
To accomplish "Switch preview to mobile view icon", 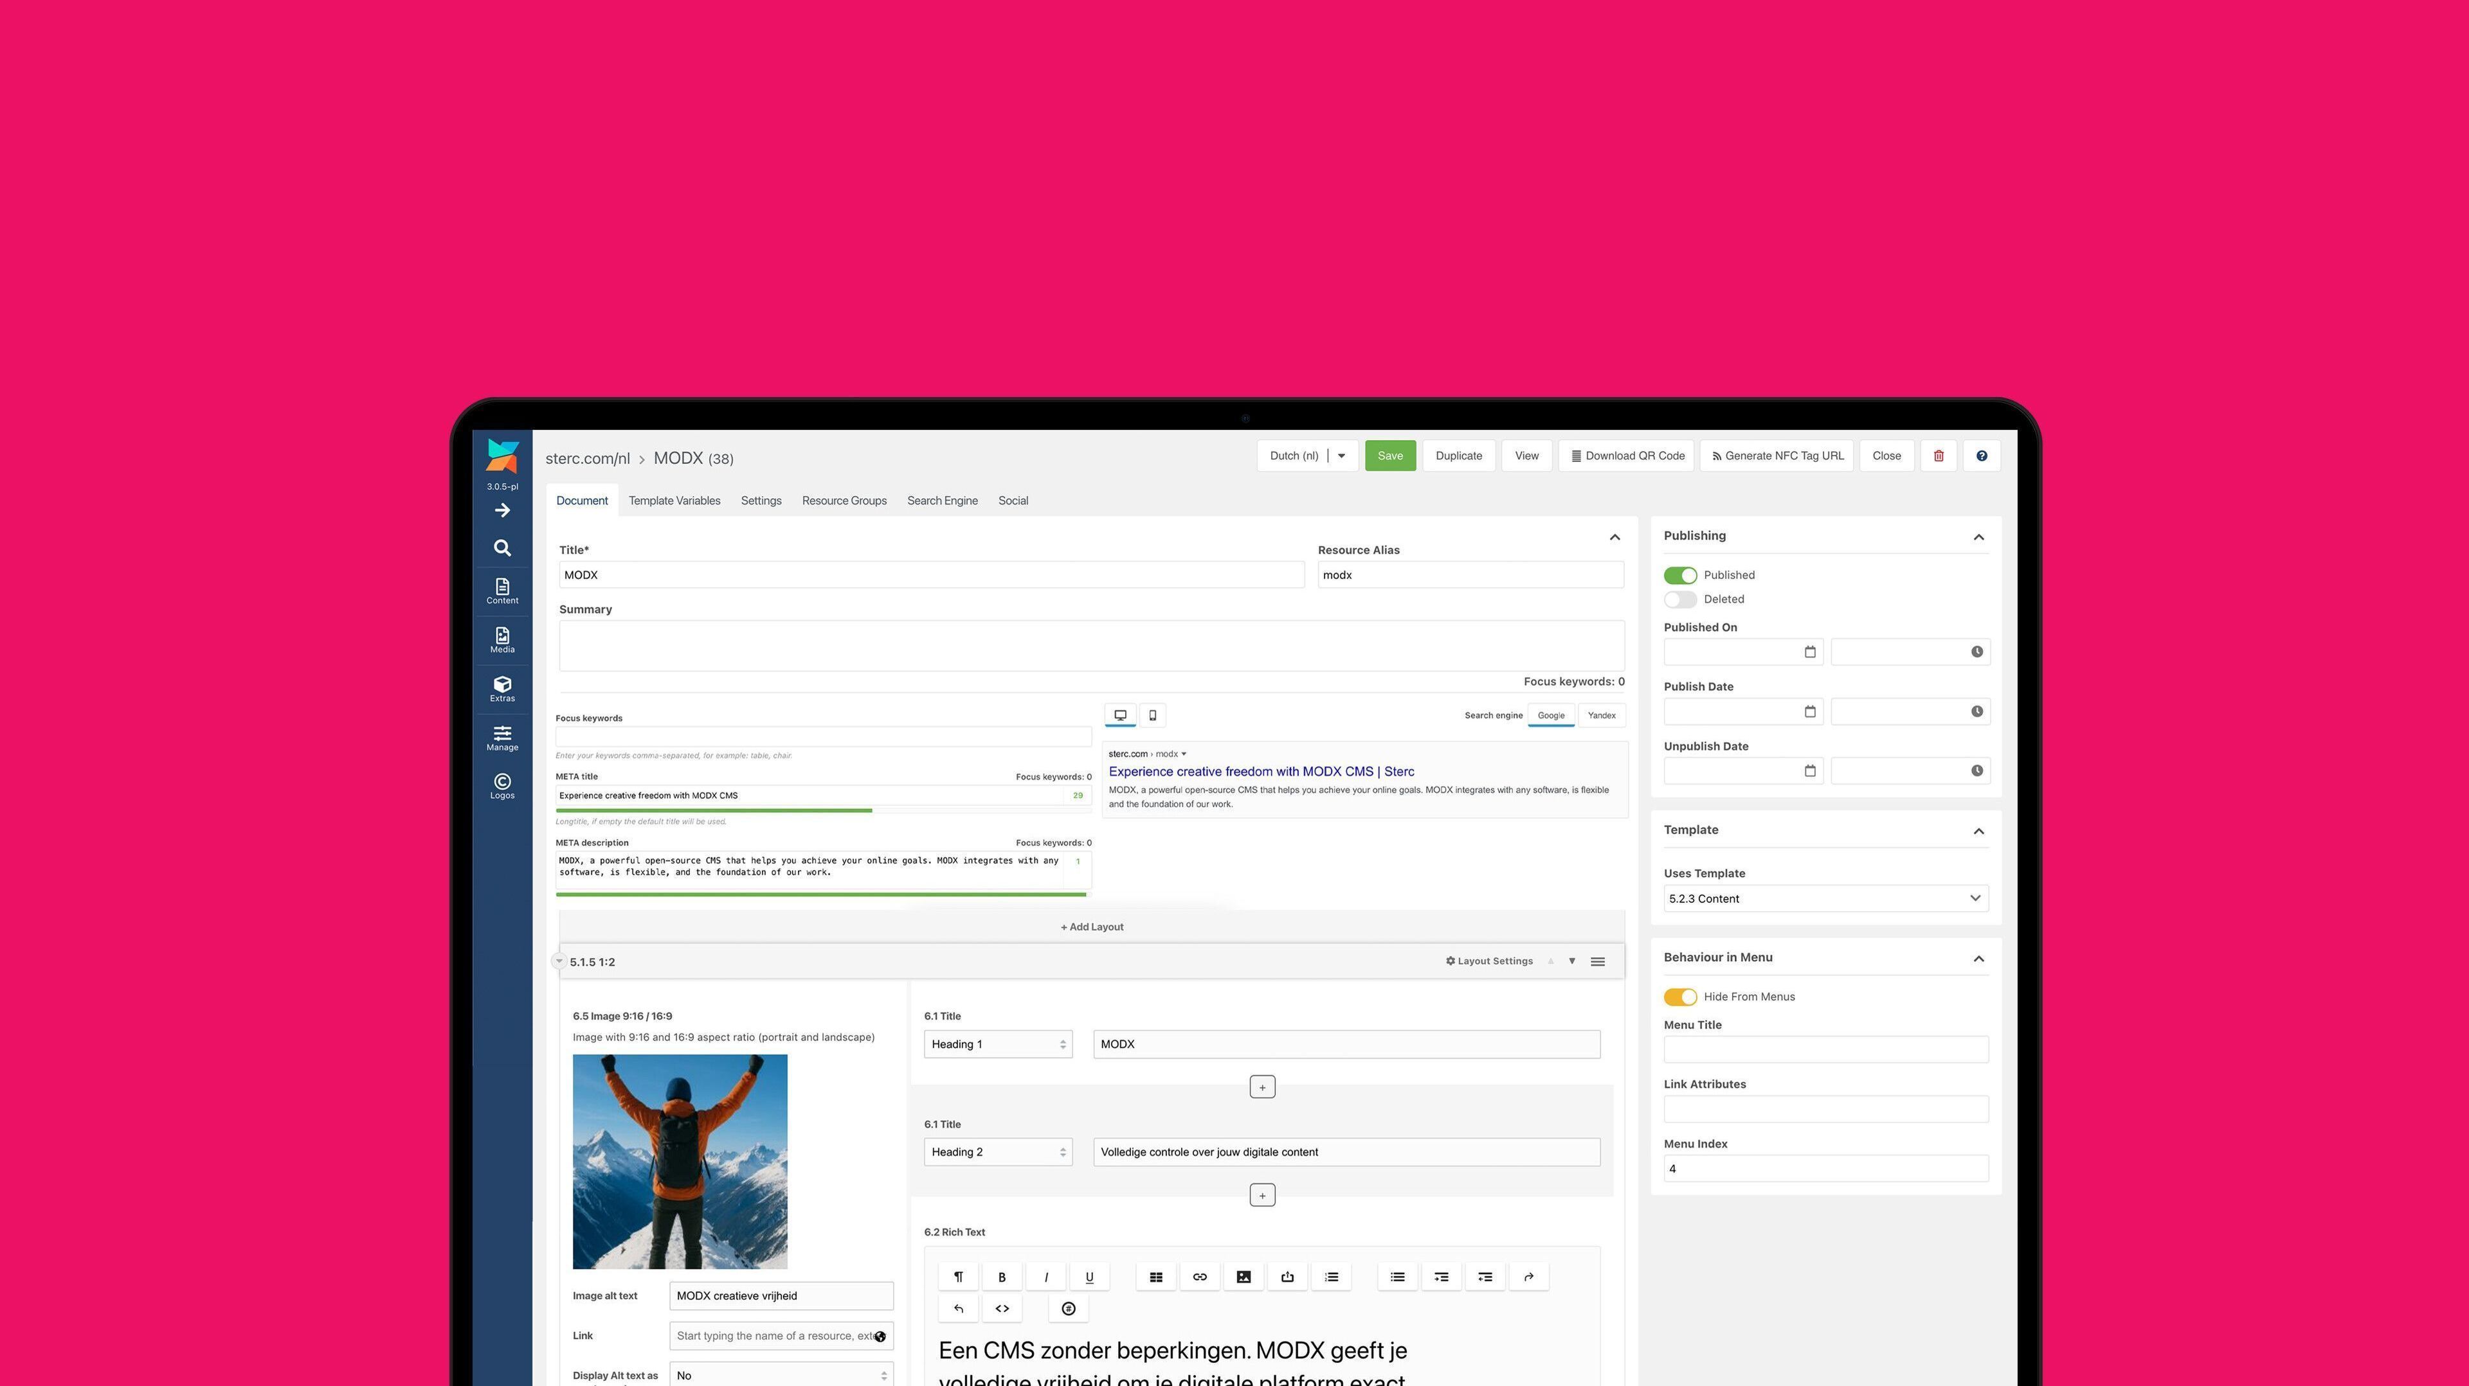I will [1152, 716].
